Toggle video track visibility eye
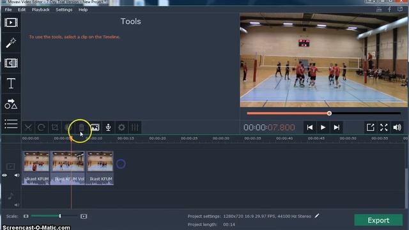The height and width of the screenshot is (230, 409). coord(4,175)
